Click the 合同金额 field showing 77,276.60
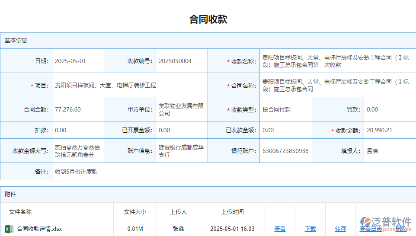The width and height of the screenshot is (416, 236). click(x=78, y=109)
